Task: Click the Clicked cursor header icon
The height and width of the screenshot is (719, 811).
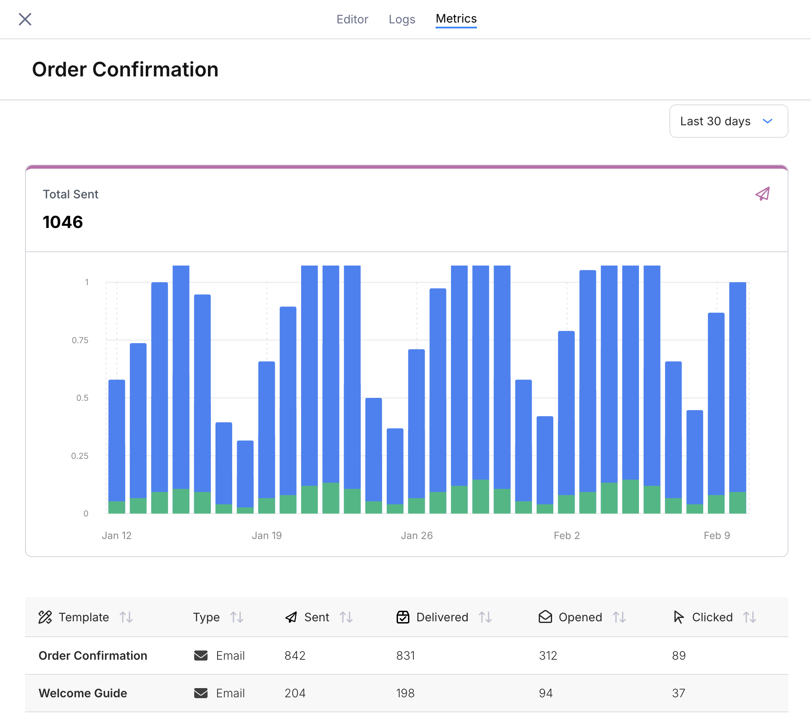Action: 679,617
